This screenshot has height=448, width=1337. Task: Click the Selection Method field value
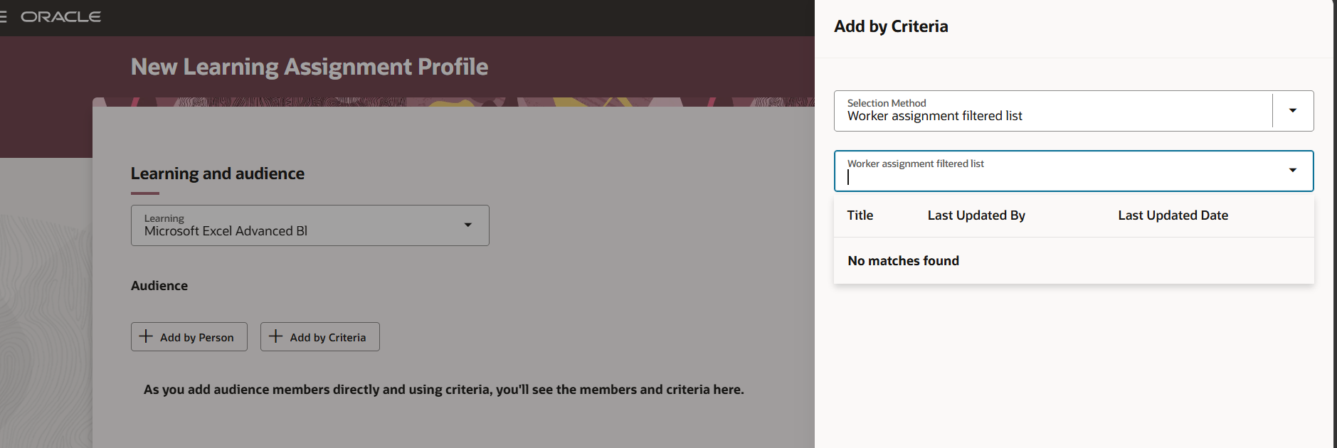click(934, 116)
